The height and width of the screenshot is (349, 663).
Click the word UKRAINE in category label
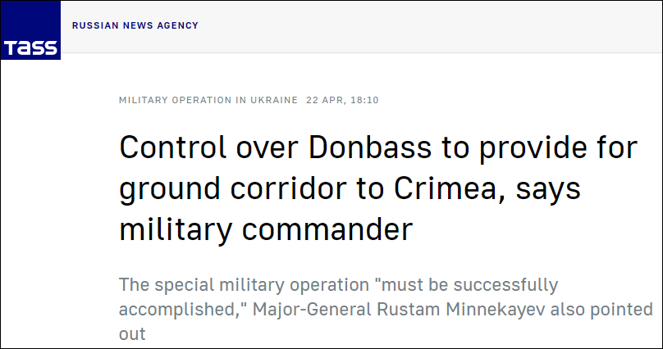[x=274, y=101]
